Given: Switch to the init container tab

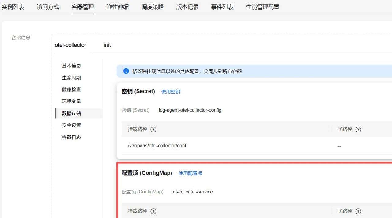Looking at the screenshot, I should coord(107,45).
